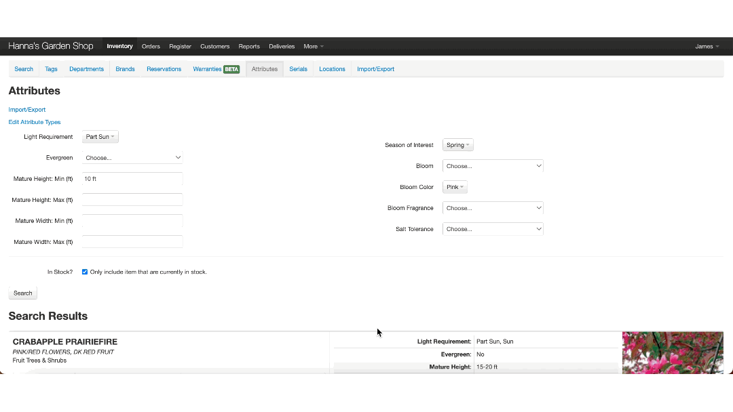Viewport: 733px width, 412px height.
Task: Open the Orders menu item
Action: 151,47
